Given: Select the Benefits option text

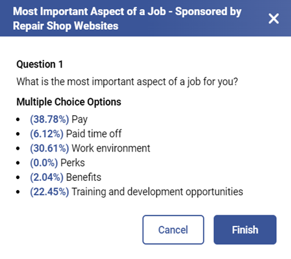Looking at the screenshot, I should (x=84, y=177).
